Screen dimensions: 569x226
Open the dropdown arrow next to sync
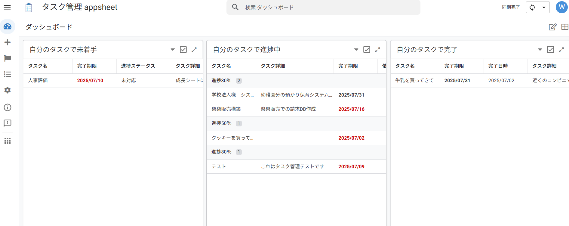coord(544,7)
